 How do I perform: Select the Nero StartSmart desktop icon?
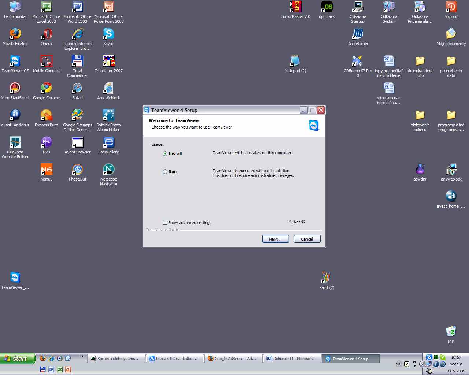click(x=15, y=91)
